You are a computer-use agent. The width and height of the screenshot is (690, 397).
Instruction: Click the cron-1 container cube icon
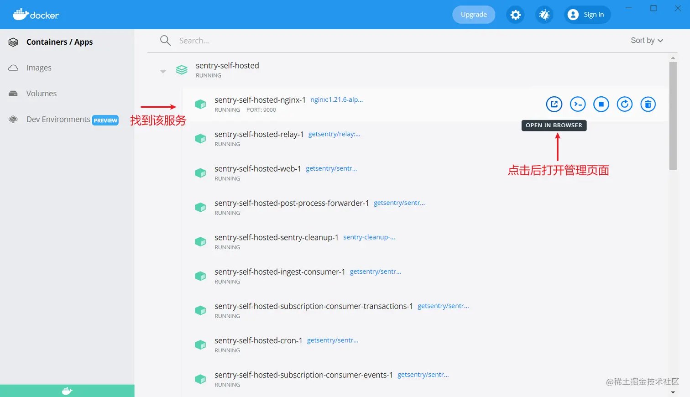pyautogui.click(x=200, y=345)
